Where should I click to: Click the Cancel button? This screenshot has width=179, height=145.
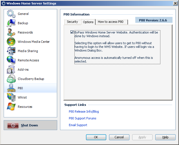[x=119, y=137]
